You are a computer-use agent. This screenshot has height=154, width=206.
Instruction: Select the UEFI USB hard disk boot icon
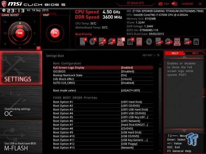(x=102, y=42)
